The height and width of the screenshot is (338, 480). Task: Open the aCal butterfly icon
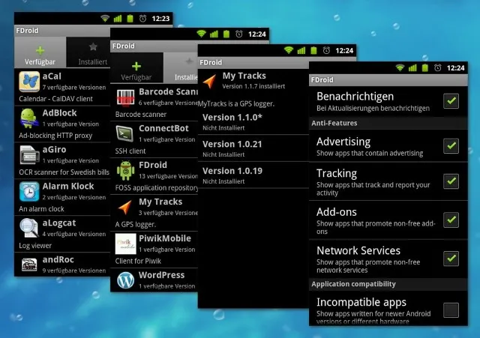29,82
